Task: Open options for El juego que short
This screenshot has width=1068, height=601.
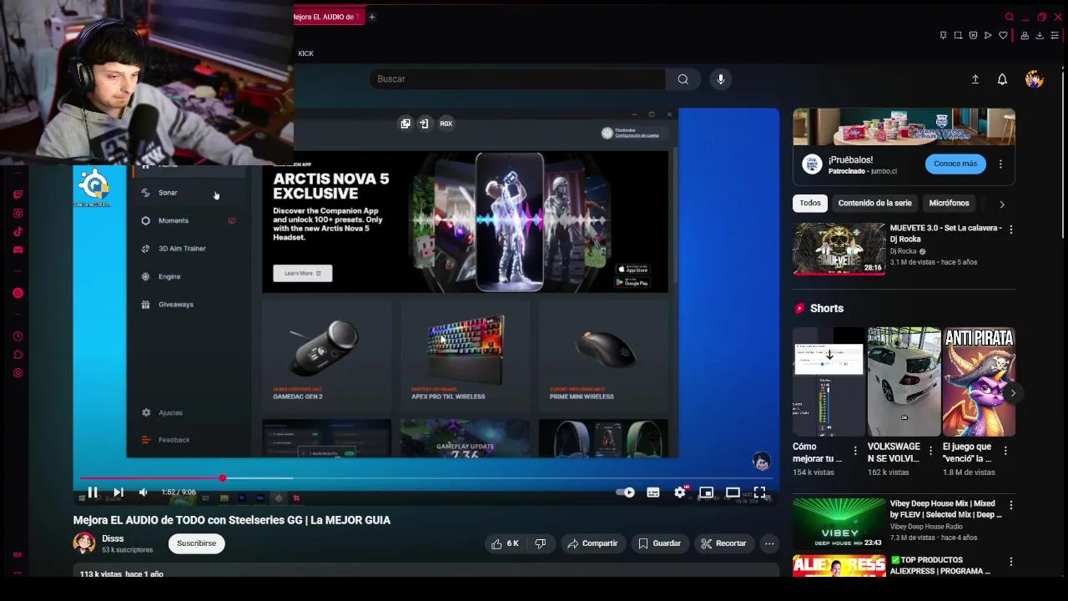Action: (1005, 451)
